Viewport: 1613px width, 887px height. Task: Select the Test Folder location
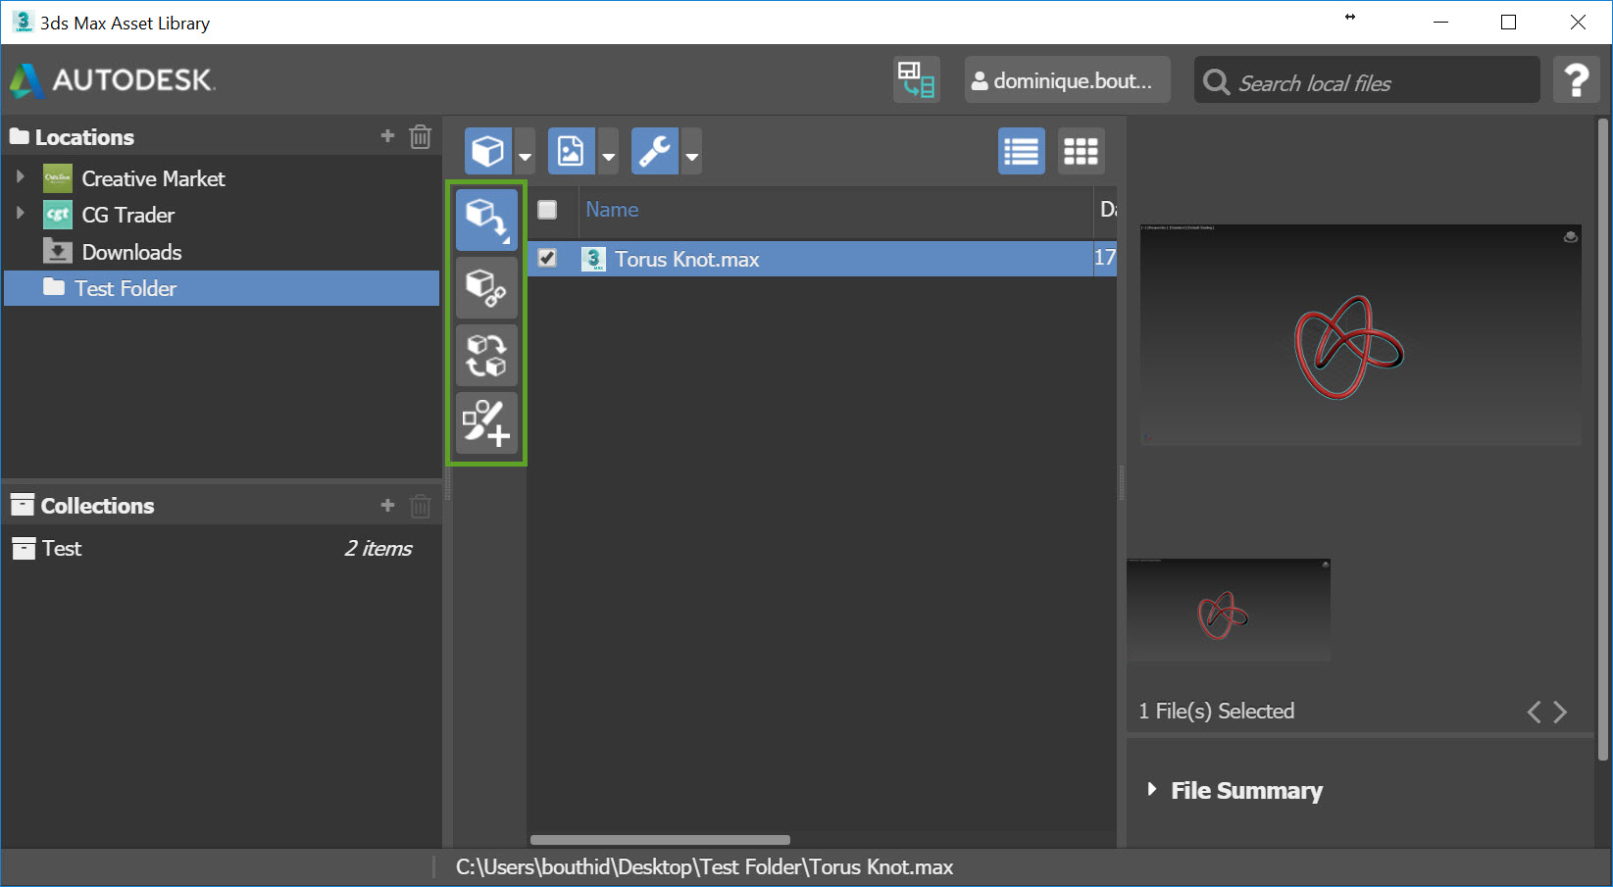pos(222,288)
